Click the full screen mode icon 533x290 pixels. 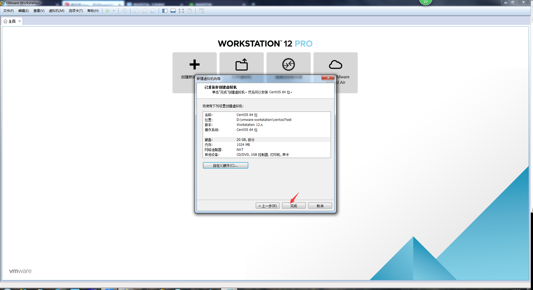(181, 11)
